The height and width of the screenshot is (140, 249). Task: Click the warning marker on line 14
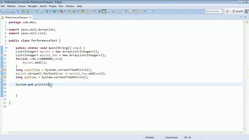[x=2, y=70]
